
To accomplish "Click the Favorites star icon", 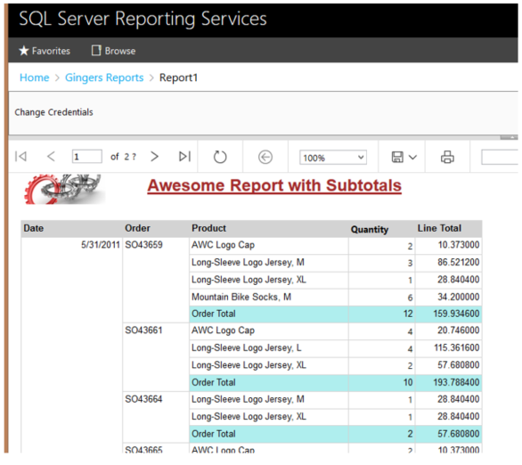I will [x=24, y=51].
